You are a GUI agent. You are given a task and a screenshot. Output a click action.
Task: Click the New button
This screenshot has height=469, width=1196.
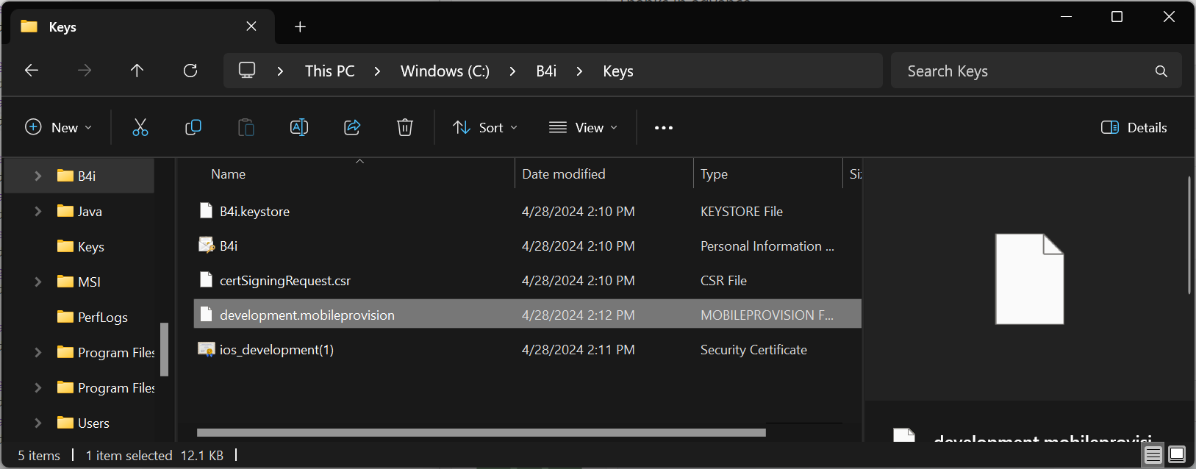pos(59,128)
